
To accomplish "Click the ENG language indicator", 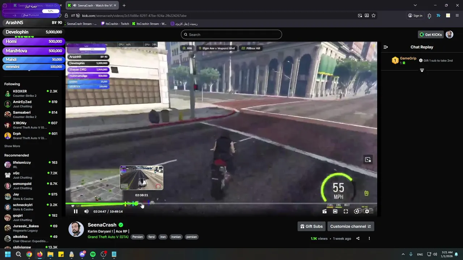I will point(420,254).
